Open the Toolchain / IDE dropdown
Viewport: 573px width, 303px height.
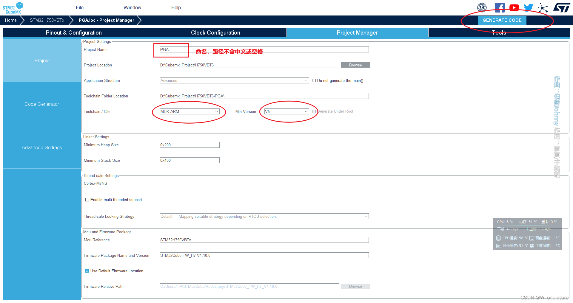190,111
